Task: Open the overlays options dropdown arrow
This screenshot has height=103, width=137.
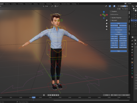Action: click(116, 6)
